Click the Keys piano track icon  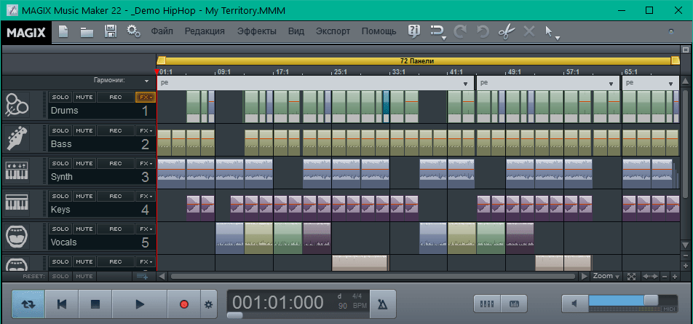coord(17,203)
